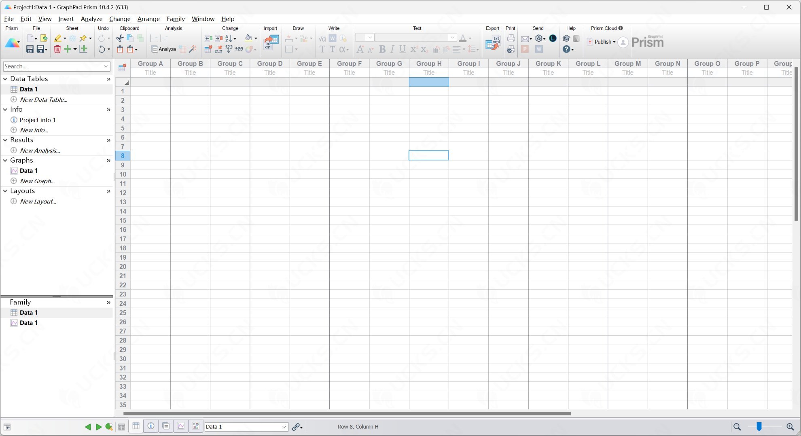This screenshot has height=436, width=801.
Task: Collapse the Layouts section
Action: click(5, 191)
